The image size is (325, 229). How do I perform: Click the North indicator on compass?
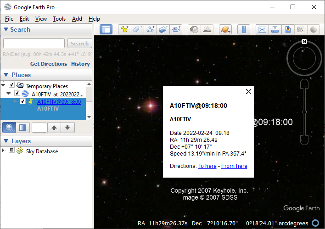click(304, 41)
